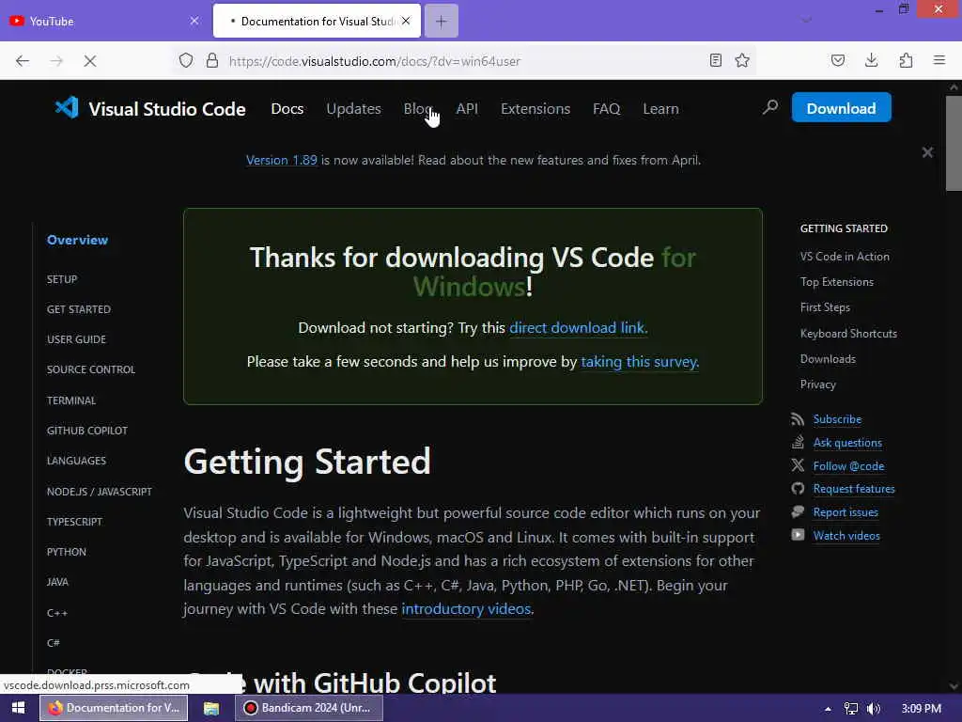Image resolution: width=962 pixels, height=722 pixels.
Task: Expand the NODE.JS / JAVASCRIPT sidebar section
Action: click(100, 491)
